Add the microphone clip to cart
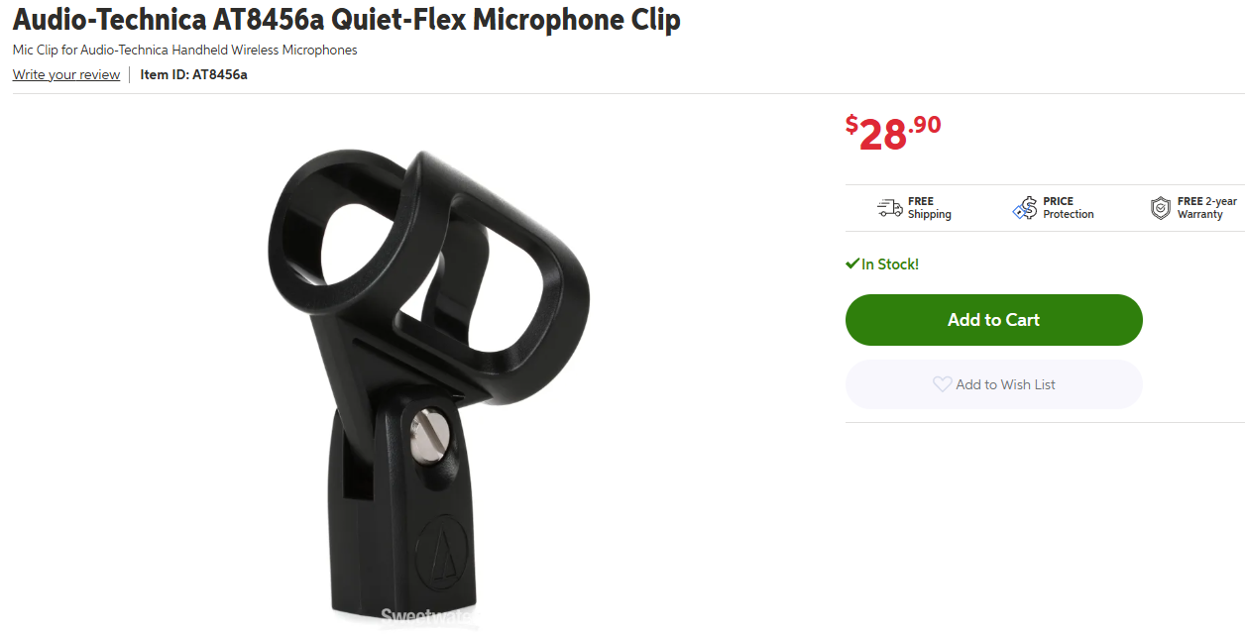The width and height of the screenshot is (1245, 636). tap(993, 320)
